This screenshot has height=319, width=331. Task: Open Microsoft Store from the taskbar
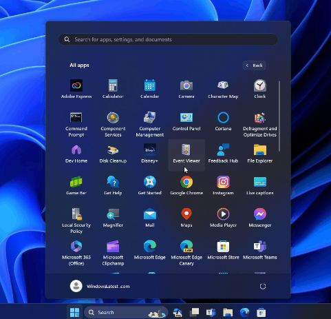261,312
